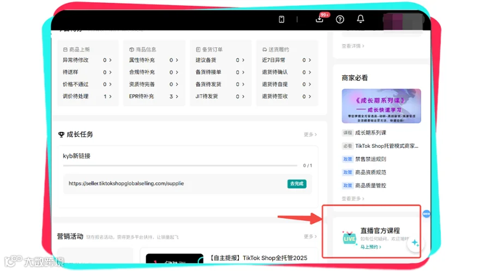Open 更多 link in 成长任务 section

[310, 134]
